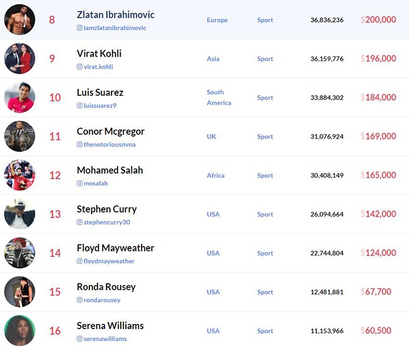Open Serena Williams' profile thumbnail

click(20, 330)
